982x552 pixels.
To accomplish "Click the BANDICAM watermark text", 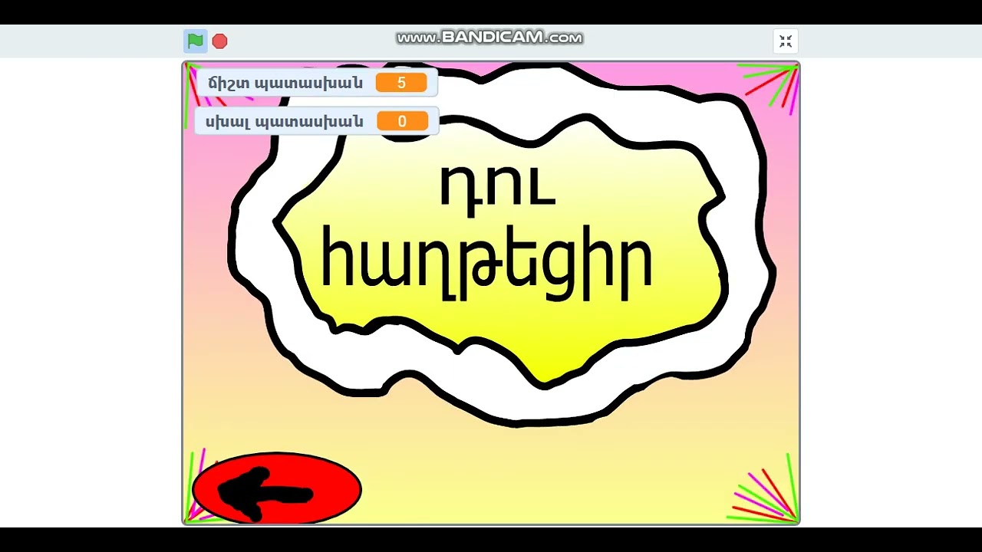I will 489,38.
